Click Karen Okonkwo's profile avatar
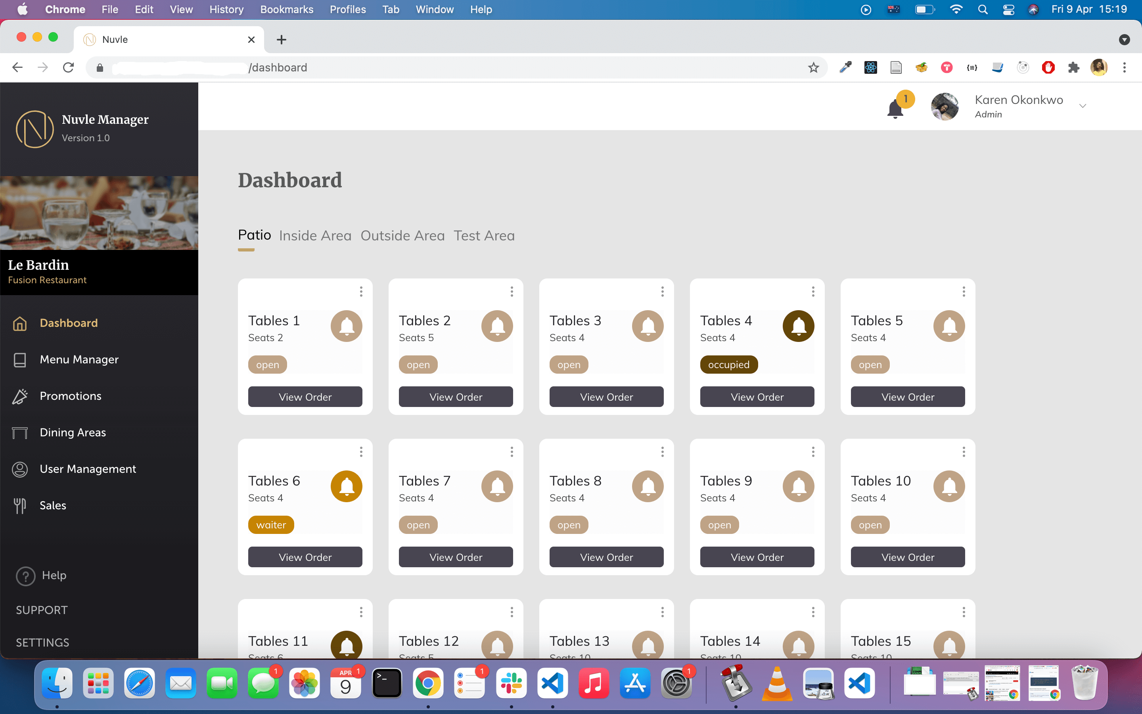 pyautogui.click(x=944, y=106)
